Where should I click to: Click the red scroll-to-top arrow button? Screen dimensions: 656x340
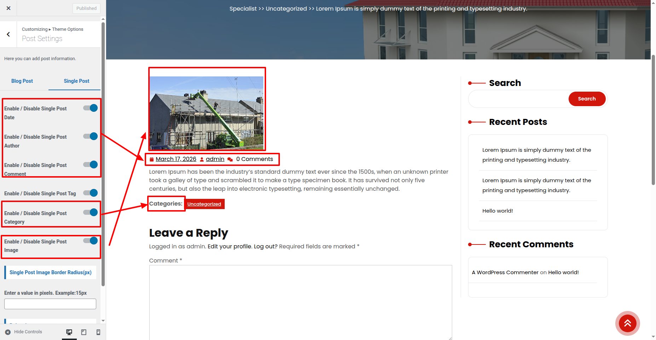coord(627,323)
